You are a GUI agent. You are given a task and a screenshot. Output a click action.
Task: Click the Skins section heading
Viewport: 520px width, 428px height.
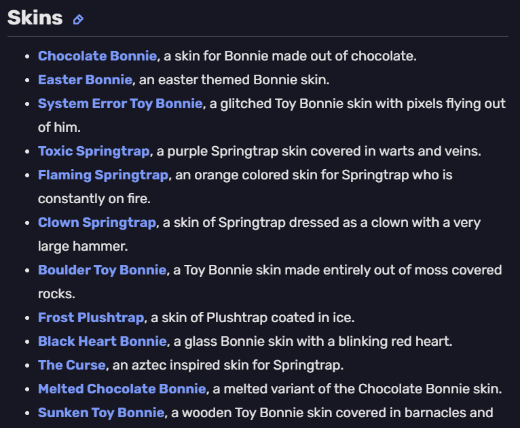pos(35,18)
